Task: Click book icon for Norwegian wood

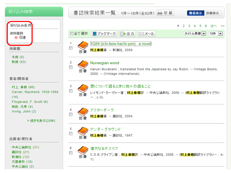Action: pyautogui.click(x=83, y=65)
